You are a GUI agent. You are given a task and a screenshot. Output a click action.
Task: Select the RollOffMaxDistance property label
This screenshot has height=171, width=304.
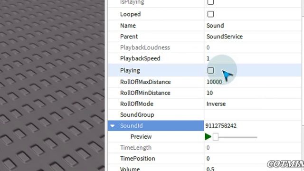click(145, 82)
